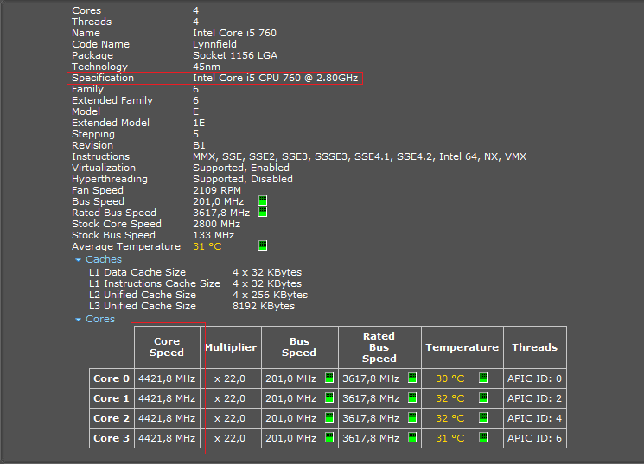Image resolution: width=644 pixels, height=464 pixels.
Task: Click the APIC ID: 4 cell
Action: click(535, 418)
